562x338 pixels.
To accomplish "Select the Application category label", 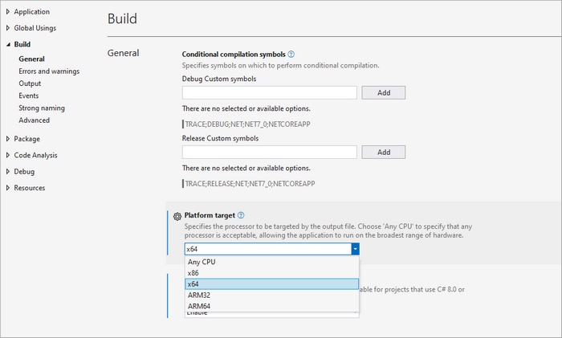I will (x=32, y=11).
